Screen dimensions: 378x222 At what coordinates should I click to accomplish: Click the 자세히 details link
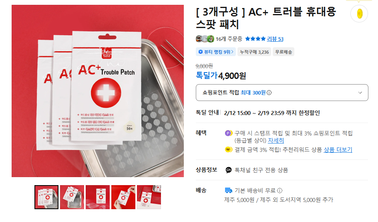(x=276, y=140)
